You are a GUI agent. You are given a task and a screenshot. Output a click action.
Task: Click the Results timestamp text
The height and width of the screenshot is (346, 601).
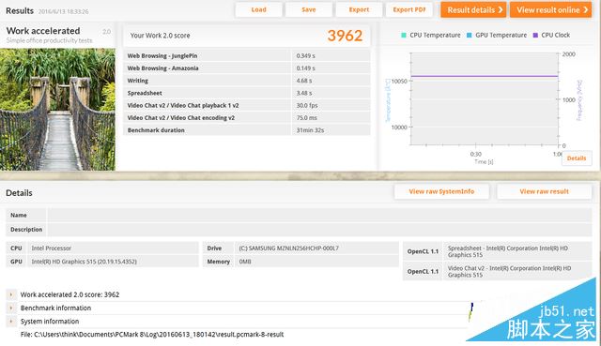click(x=63, y=11)
